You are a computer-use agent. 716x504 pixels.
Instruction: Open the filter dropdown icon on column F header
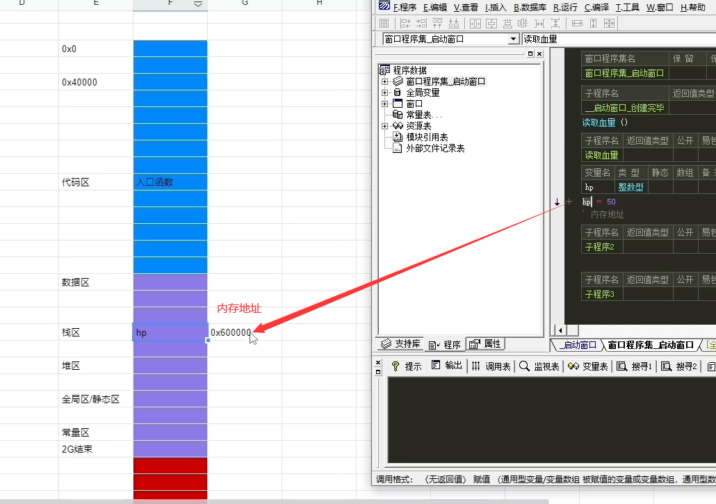coord(198,3)
